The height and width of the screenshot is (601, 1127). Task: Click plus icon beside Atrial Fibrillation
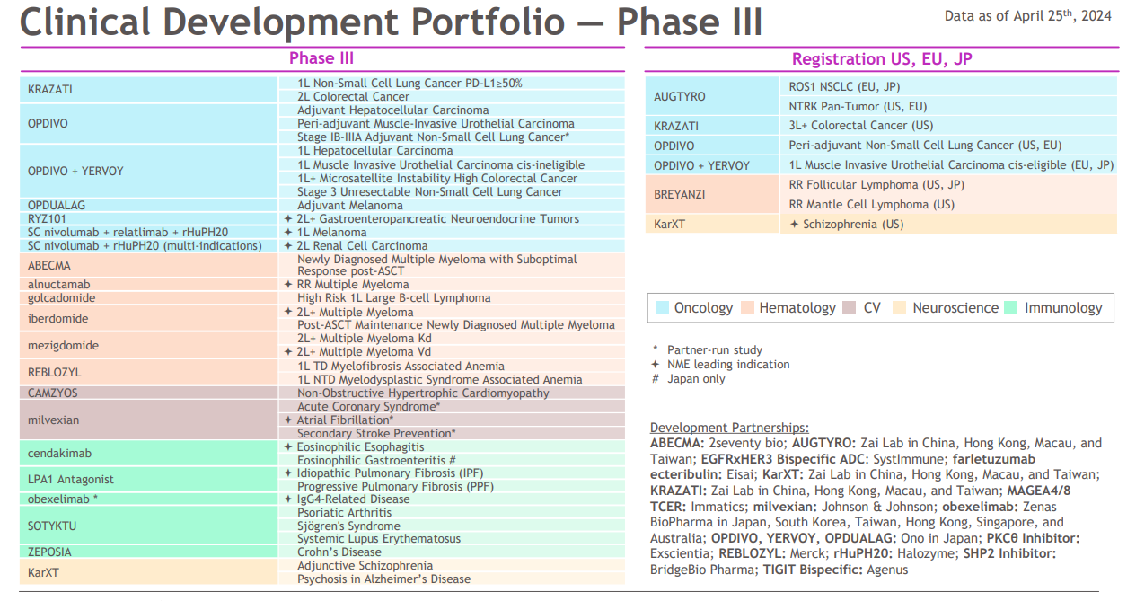pos(288,420)
